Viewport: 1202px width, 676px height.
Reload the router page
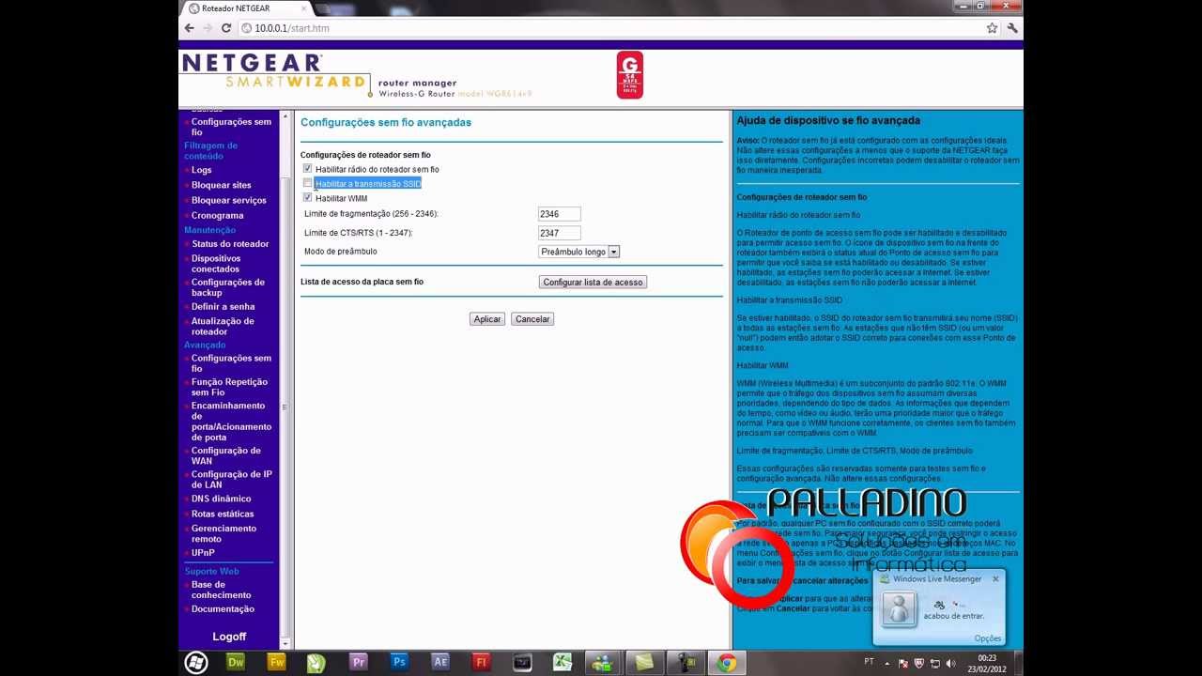pos(225,28)
